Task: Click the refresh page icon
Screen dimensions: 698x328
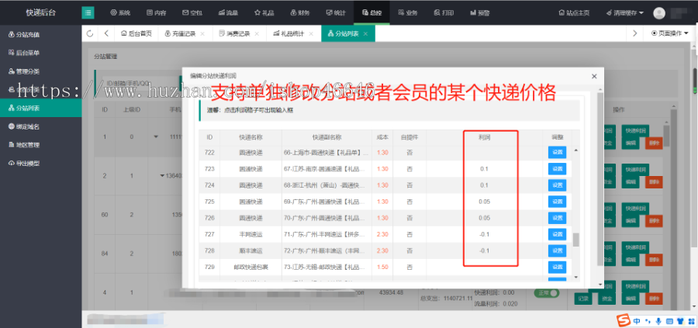Action: coord(90,33)
